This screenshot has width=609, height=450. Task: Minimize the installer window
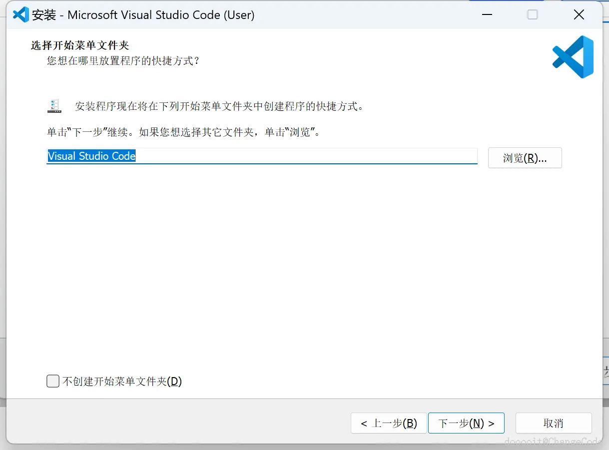[487, 15]
